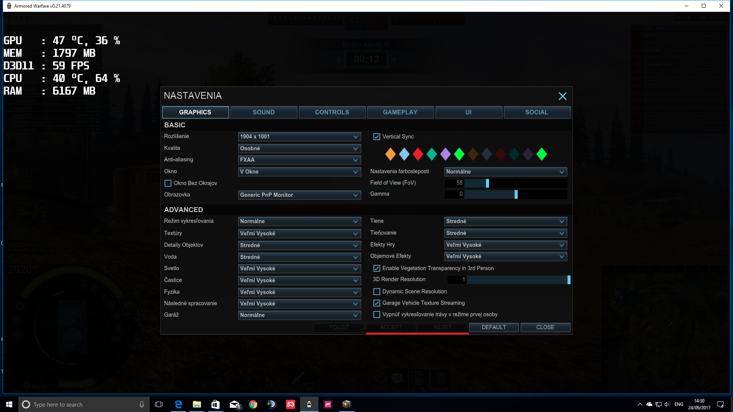Open File Explorer from the taskbar
This screenshot has height=412, width=733.
[x=197, y=404]
